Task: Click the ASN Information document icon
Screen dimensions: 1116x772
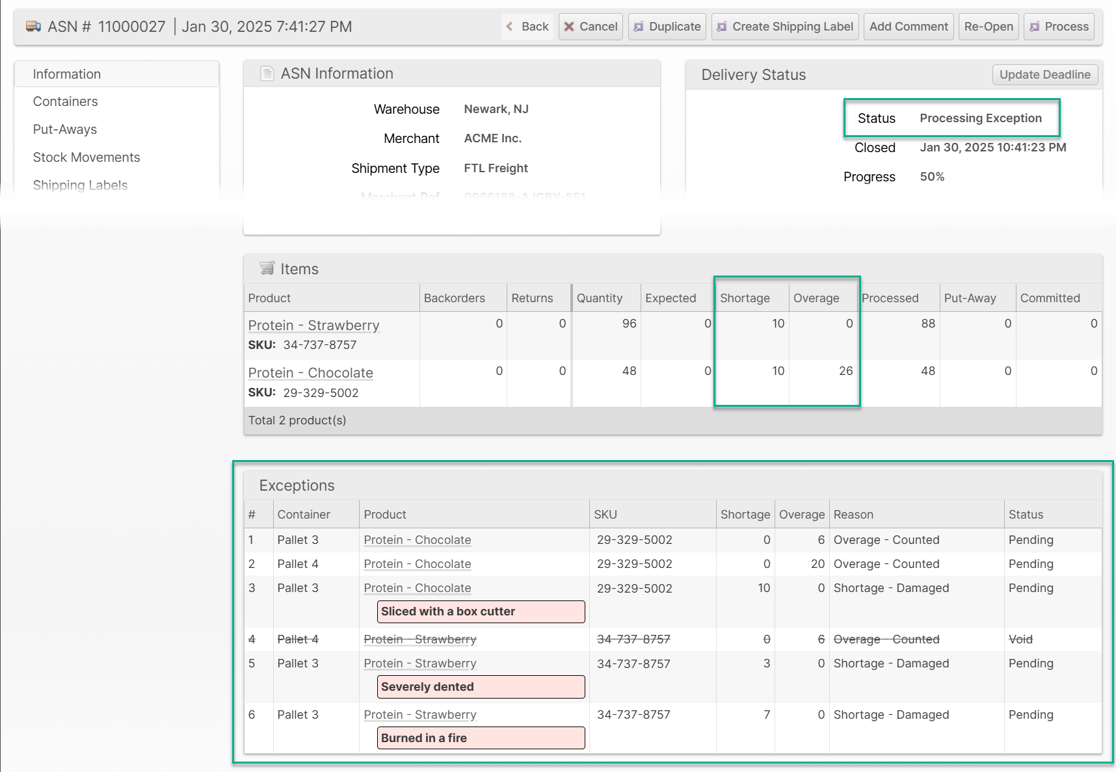Action: pyautogui.click(x=267, y=73)
